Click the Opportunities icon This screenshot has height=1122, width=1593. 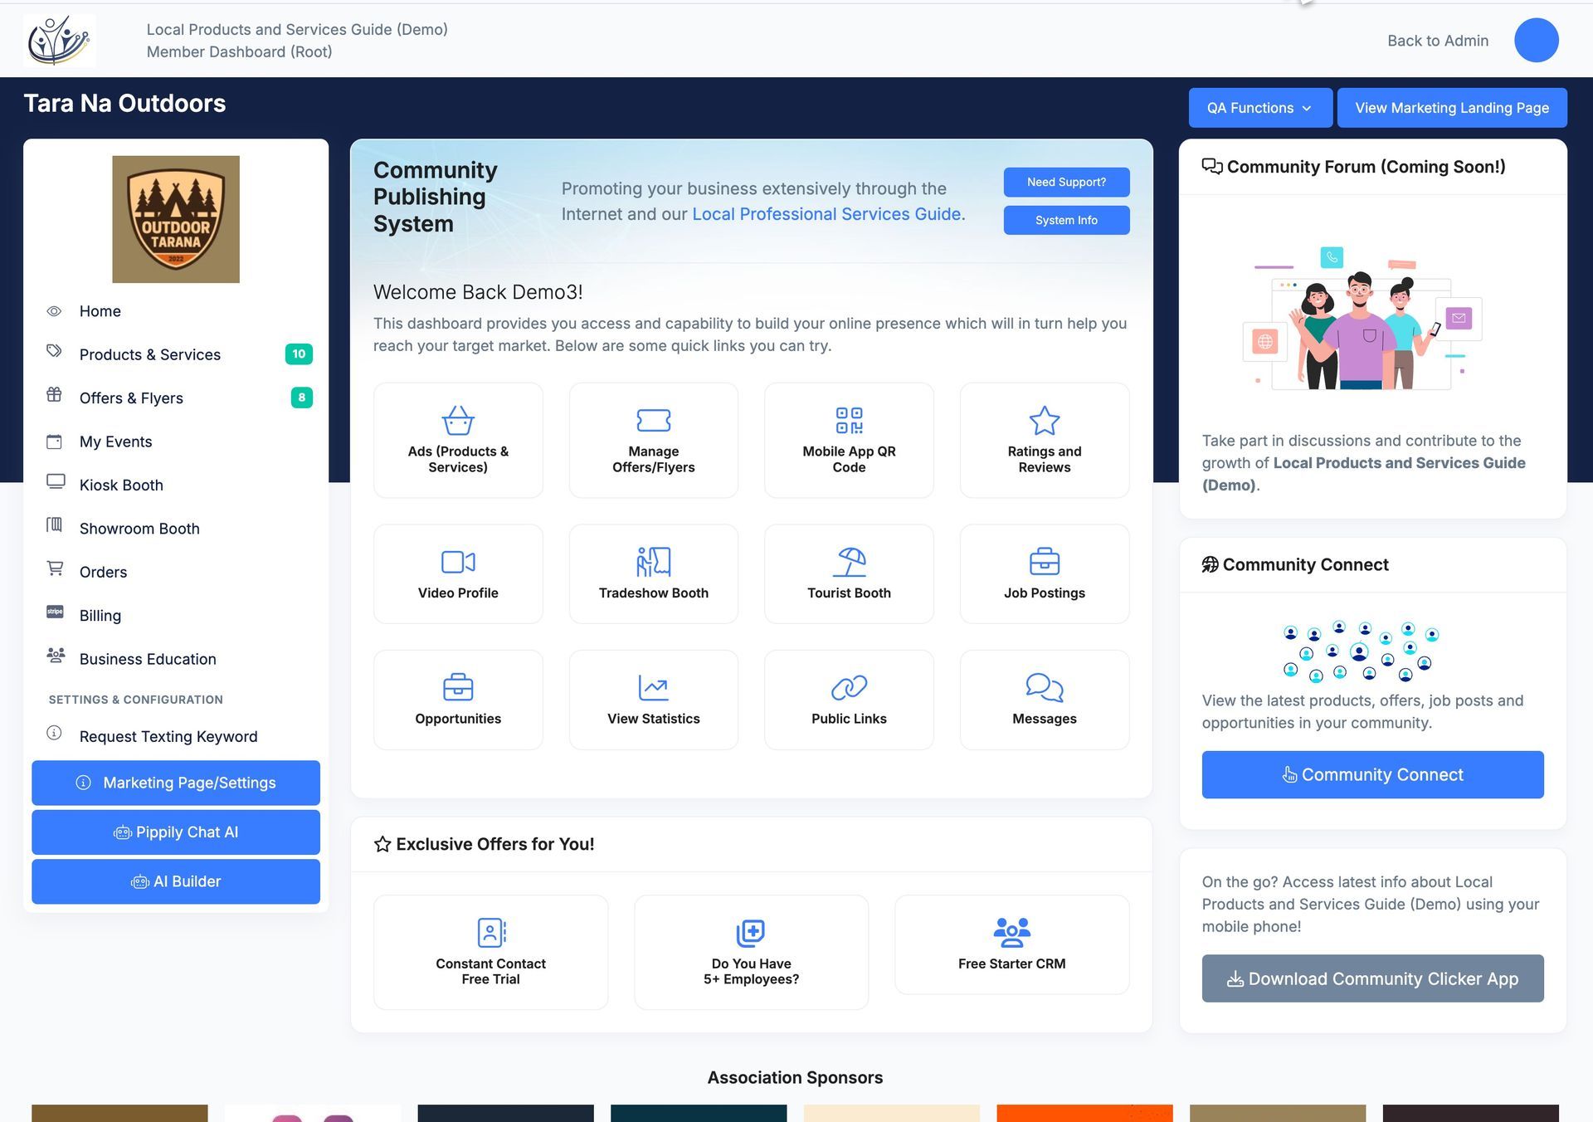point(458,686)
